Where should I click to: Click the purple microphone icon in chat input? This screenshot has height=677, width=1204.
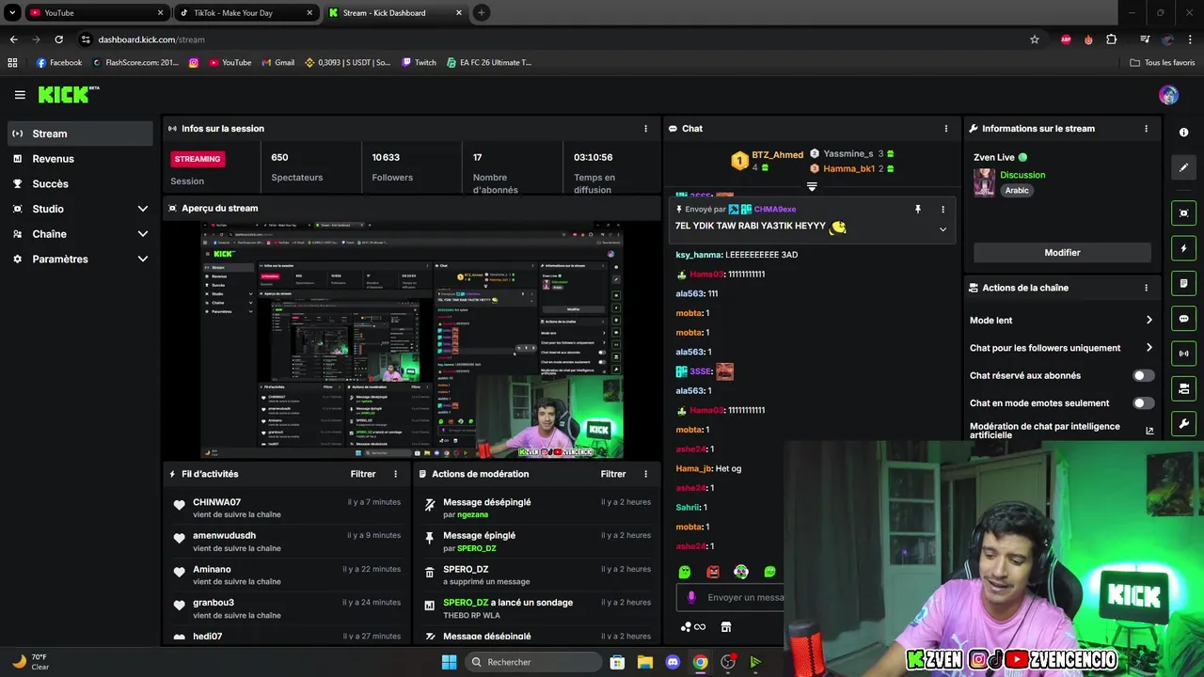tap(691, 597)
